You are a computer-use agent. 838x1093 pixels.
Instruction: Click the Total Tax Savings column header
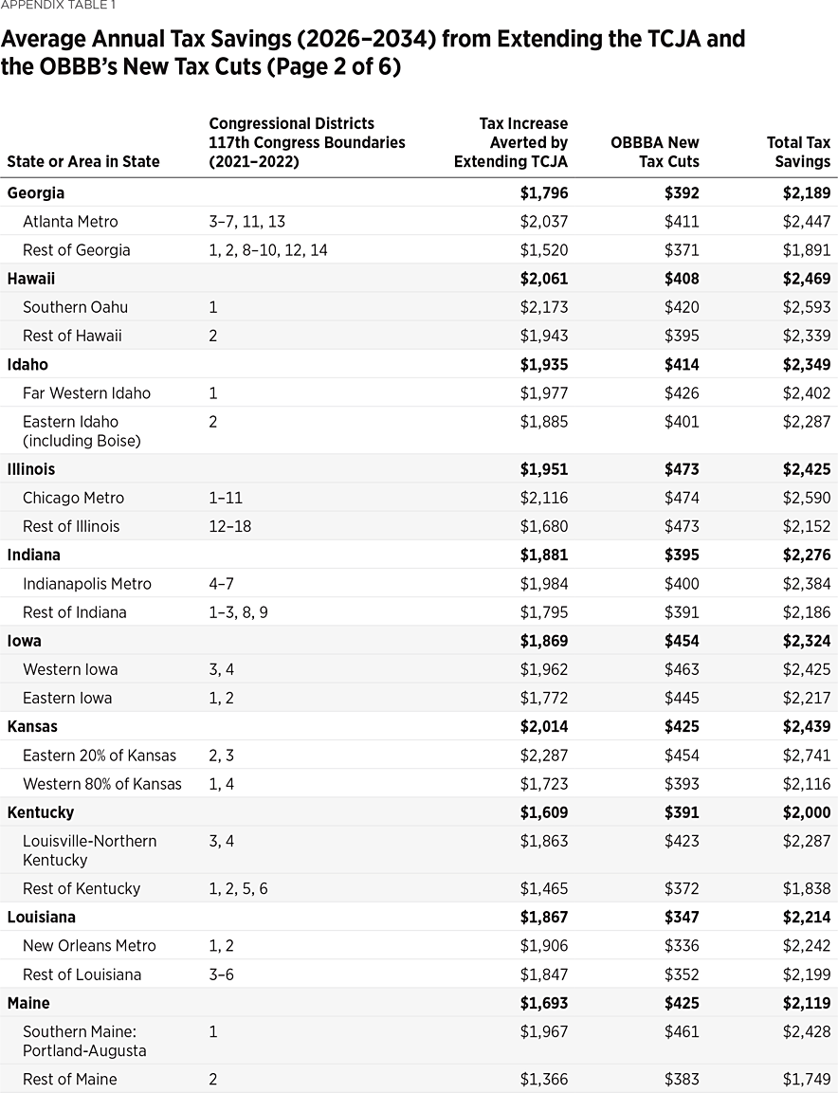click(x=798, y=152)
